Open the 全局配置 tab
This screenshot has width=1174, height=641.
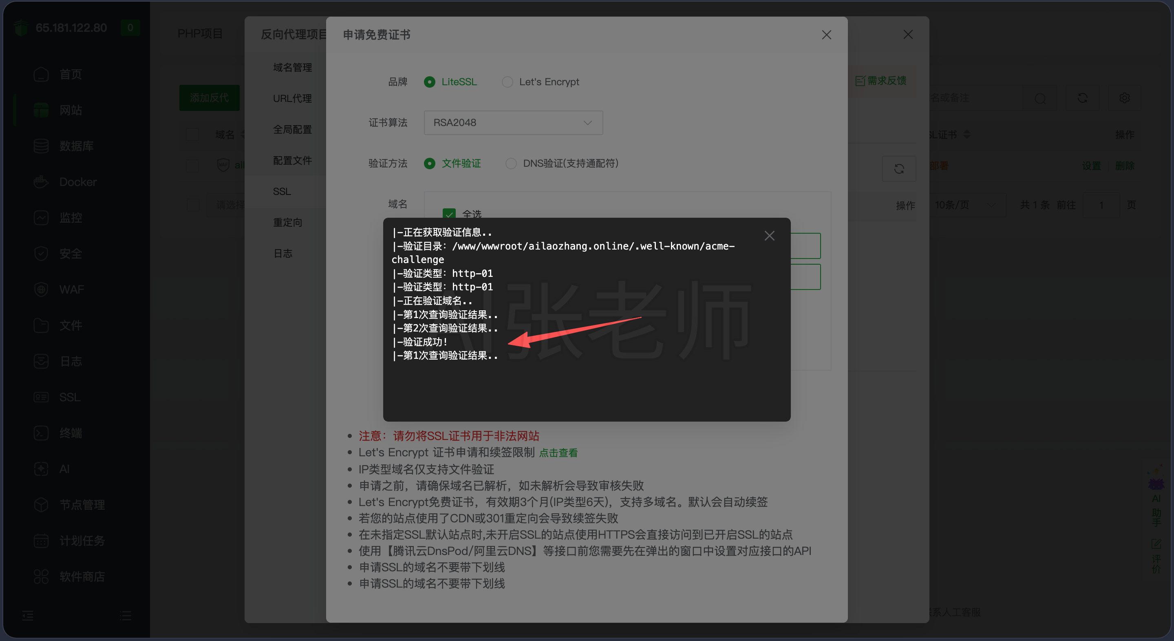[292, 130]
